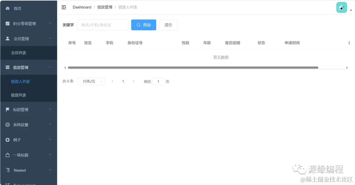The image size is (355, 185).
Task: Collapse 会员管理 menu chevron
Action: 50,38
